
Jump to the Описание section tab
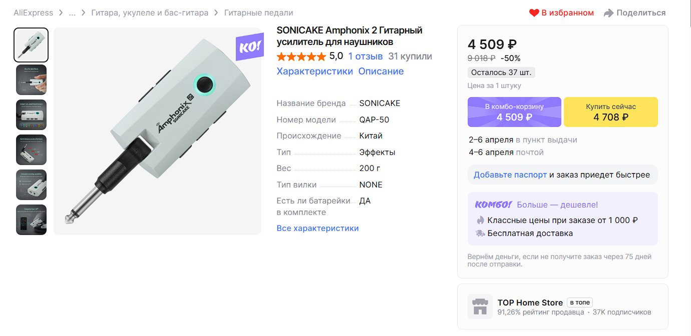coord(381,71)
